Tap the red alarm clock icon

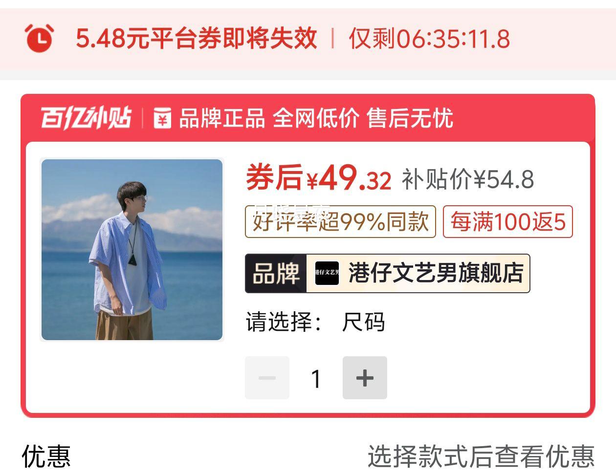40,38
